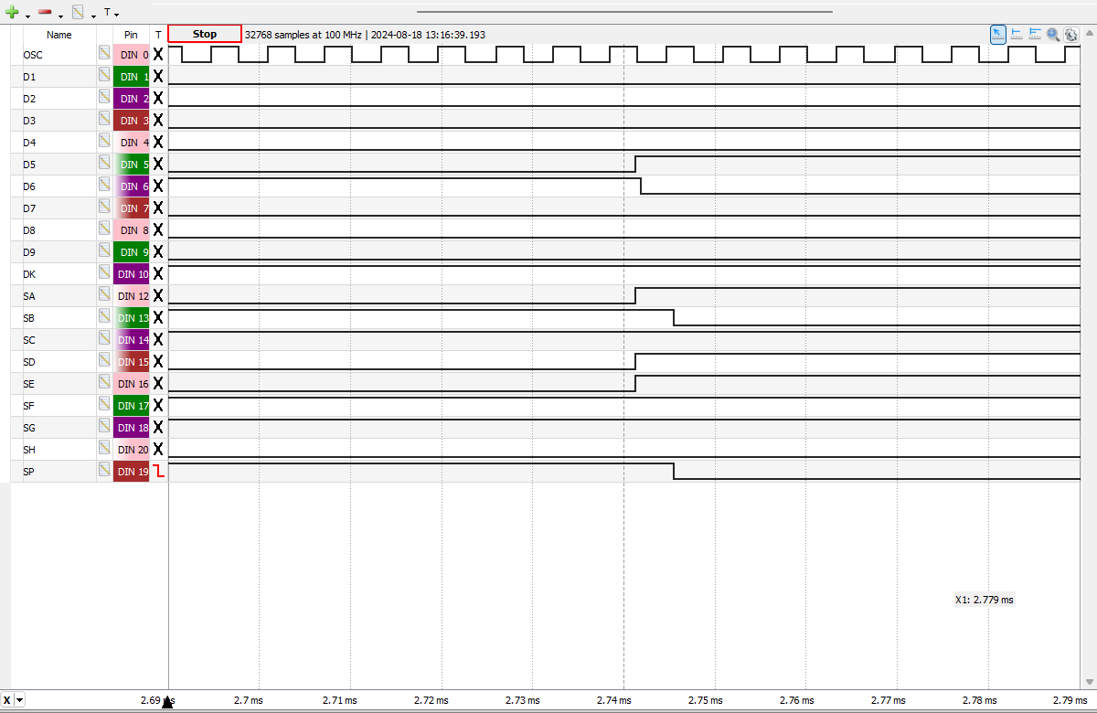
Task: Select the pointer cursor mode icon
Action: pyautogui.click(x=998, y=34)
